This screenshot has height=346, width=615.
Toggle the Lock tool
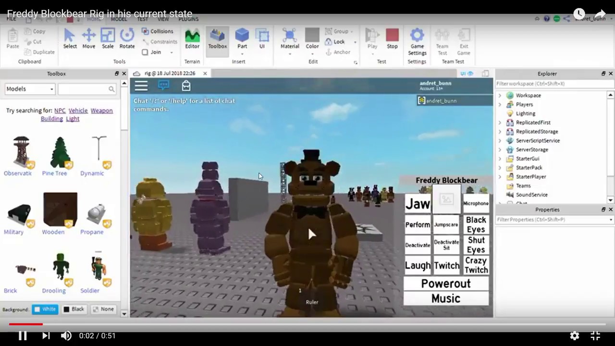click(x=335, y=42)
